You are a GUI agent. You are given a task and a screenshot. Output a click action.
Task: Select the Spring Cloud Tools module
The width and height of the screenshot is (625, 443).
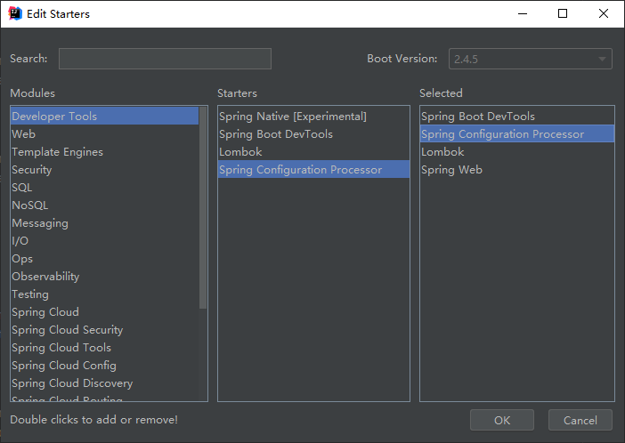104,348
